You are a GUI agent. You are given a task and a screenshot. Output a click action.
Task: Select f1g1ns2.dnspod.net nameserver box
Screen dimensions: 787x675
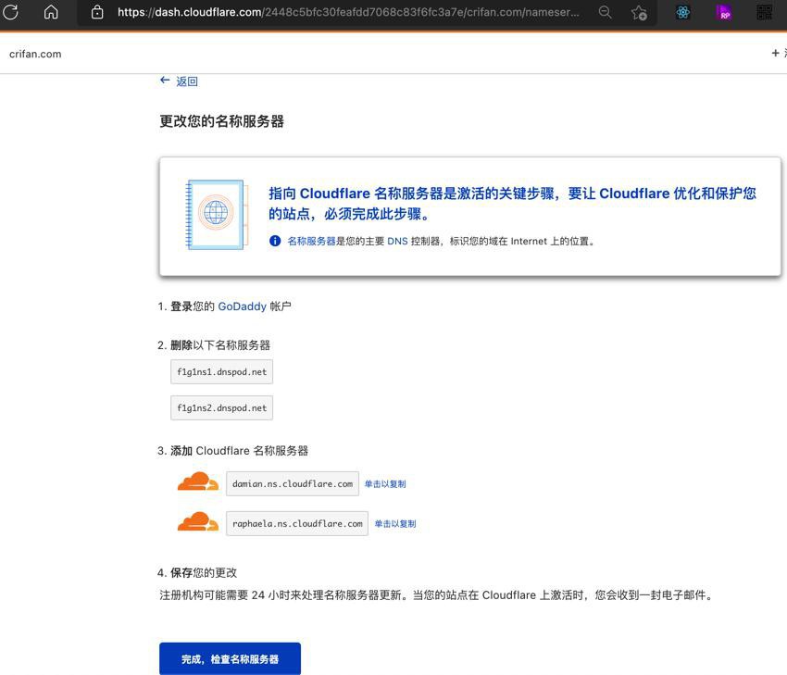[x=222, y=408]
